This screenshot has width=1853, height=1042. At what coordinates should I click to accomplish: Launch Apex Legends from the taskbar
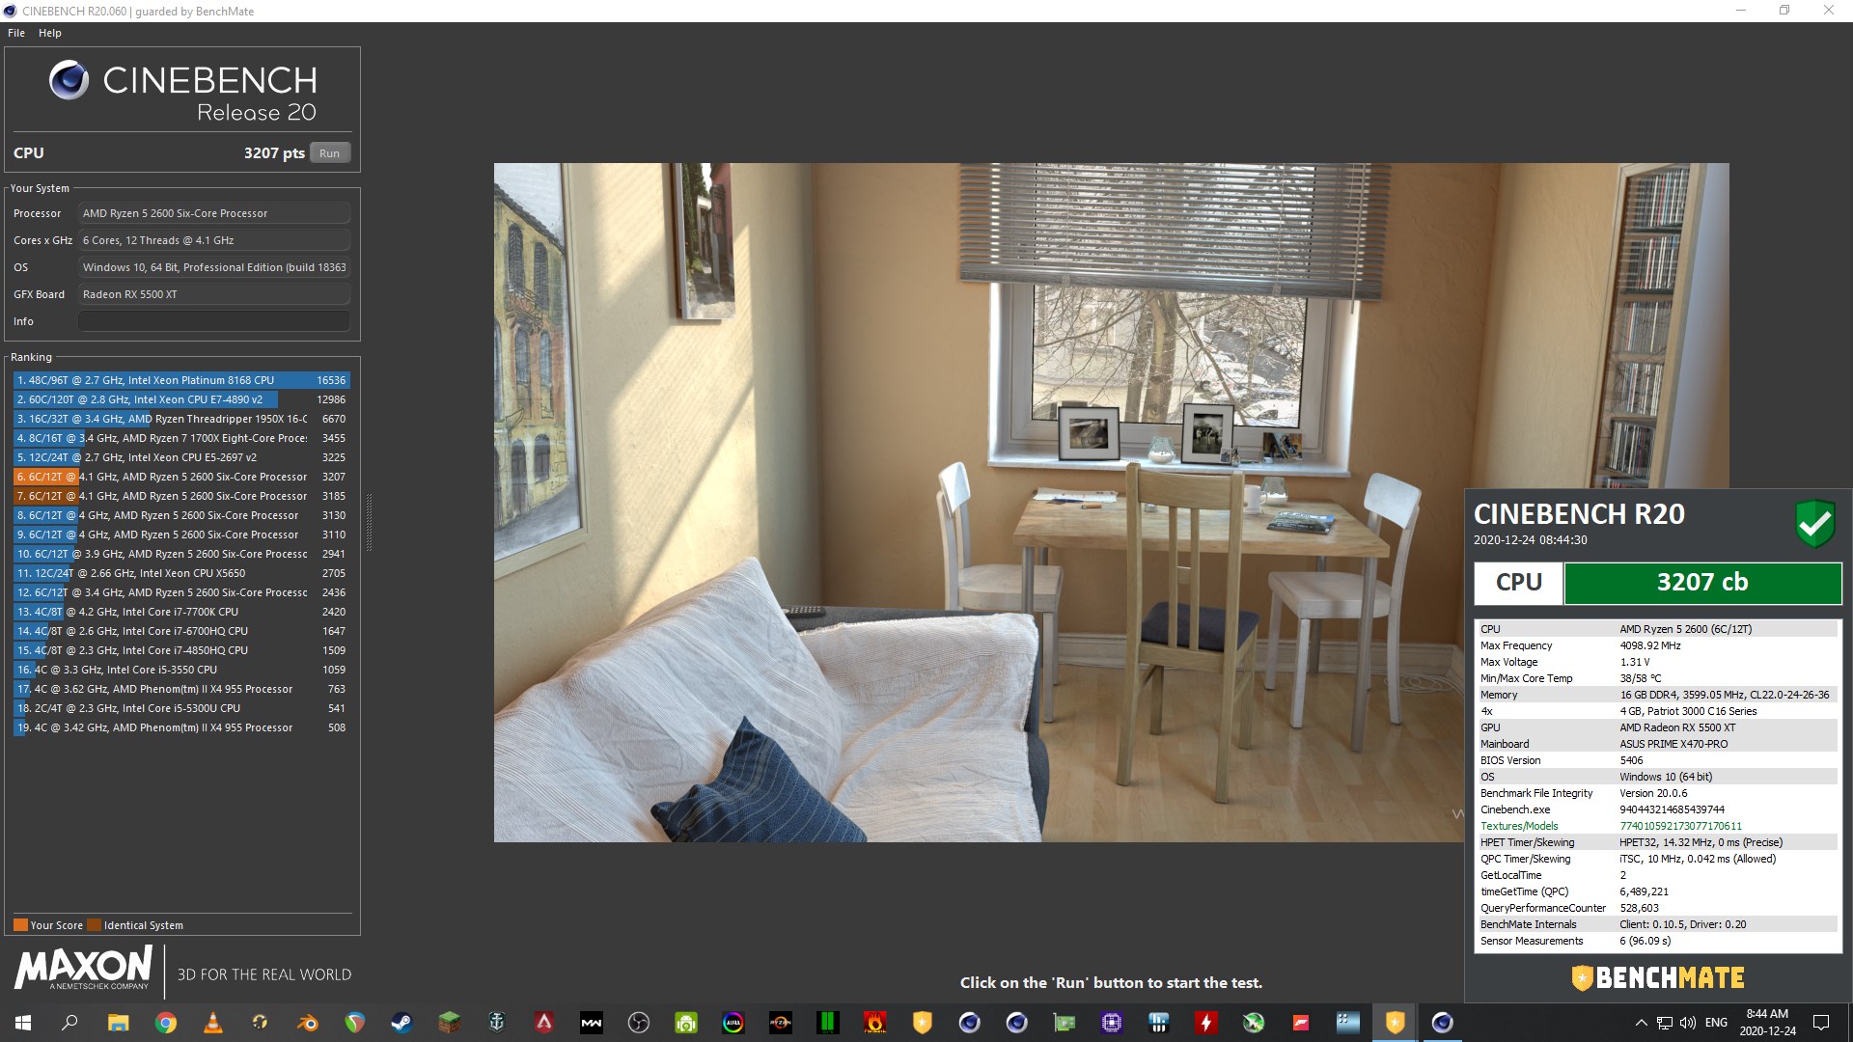coord(543,1023)
